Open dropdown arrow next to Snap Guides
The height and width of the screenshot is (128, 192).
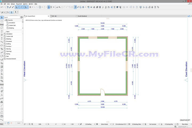[x=23, y=7]
